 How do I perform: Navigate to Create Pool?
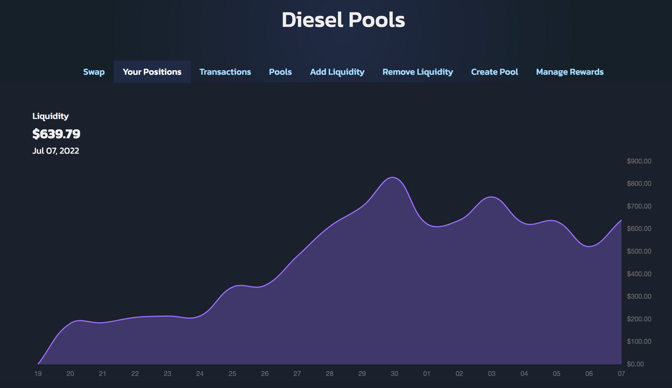pyautogui.click(x=494, y=72)
